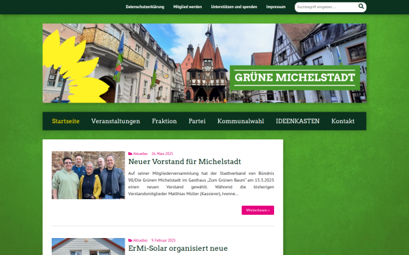The image size is (409, 255).
Task: Click the date 9. Februar 2025
Action: (x=164, y=241)
